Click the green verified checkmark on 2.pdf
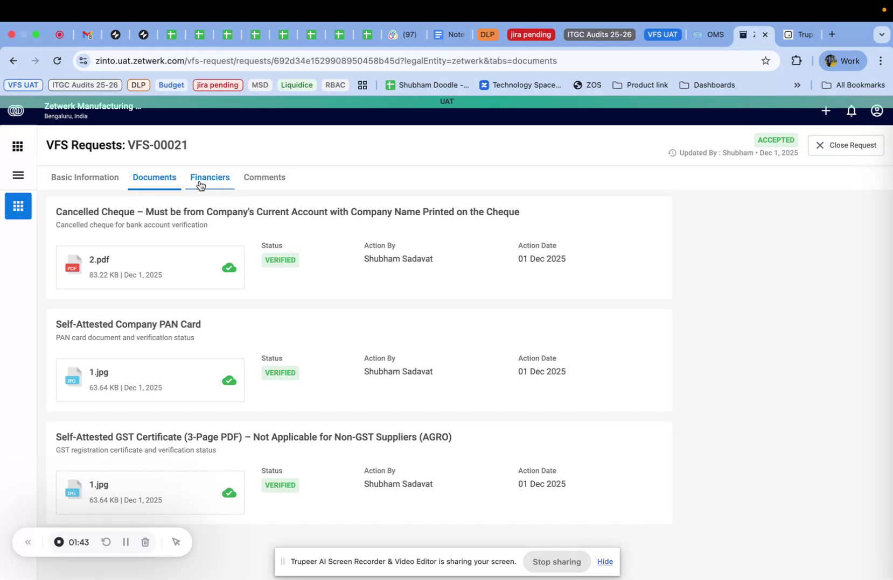Viewport: 893px width, 580px height. (x=229, y=267)
